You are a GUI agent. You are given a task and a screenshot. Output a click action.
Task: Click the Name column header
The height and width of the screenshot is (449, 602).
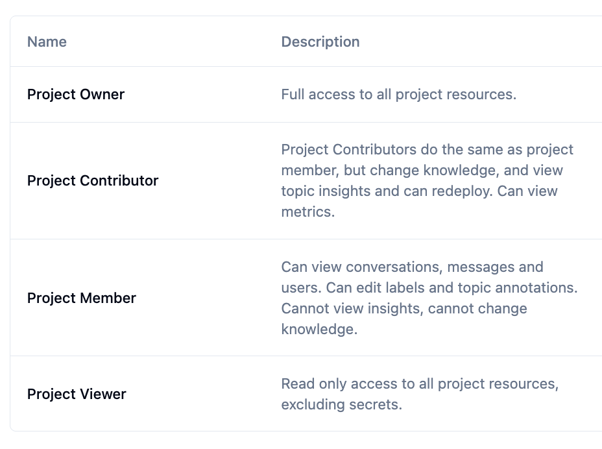pos(47,41)
